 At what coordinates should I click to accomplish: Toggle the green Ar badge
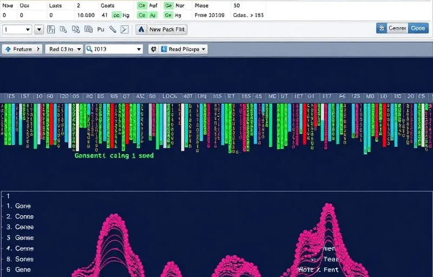tap(153, 15)
